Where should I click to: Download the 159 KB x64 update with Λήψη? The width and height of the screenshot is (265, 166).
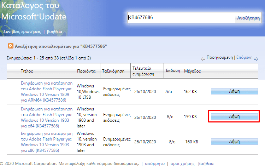pyautogui.click(x=234, y=116)
